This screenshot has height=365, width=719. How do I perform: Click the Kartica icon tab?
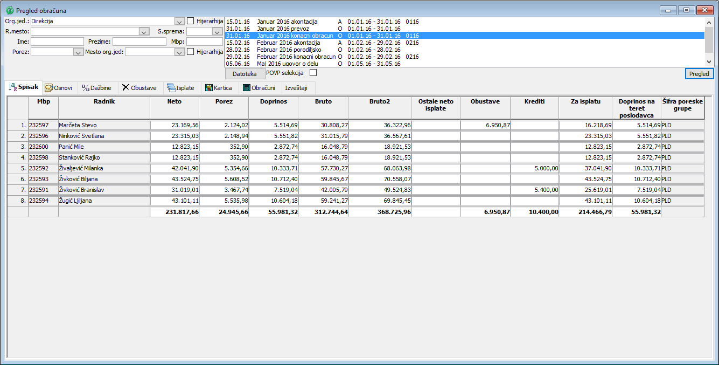coord(208,88)
